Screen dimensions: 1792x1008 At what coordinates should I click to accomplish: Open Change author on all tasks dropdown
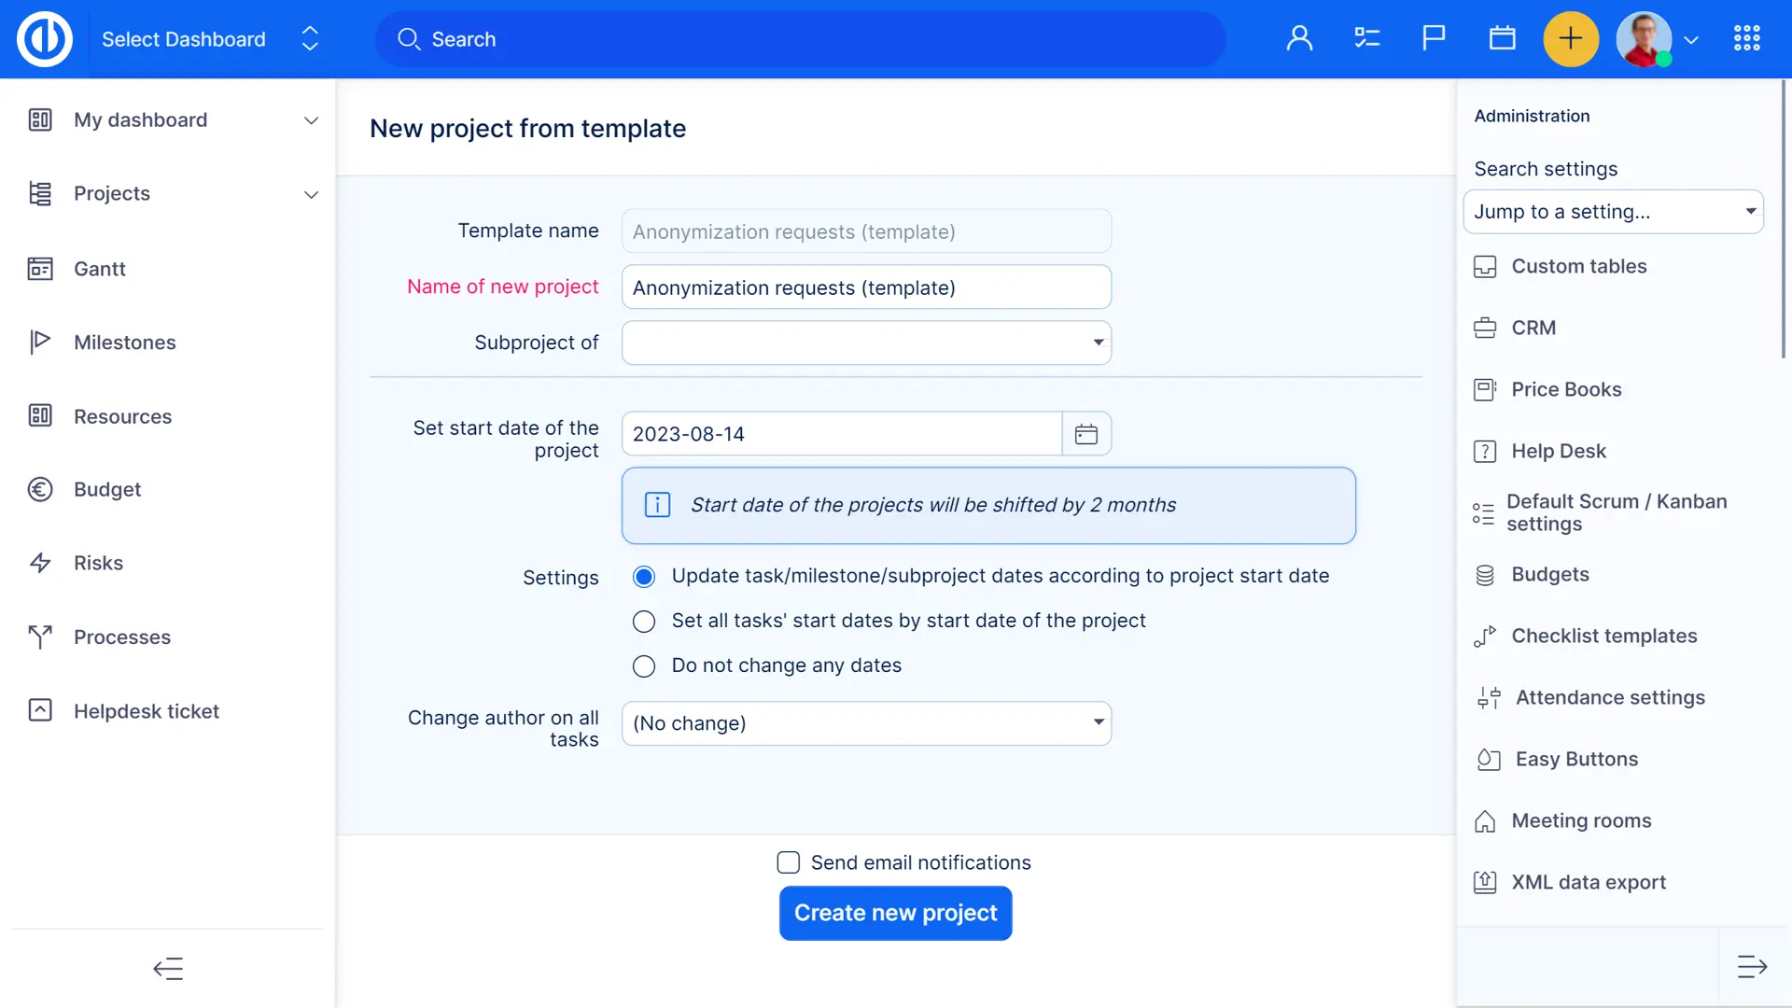tap(866, 723)
